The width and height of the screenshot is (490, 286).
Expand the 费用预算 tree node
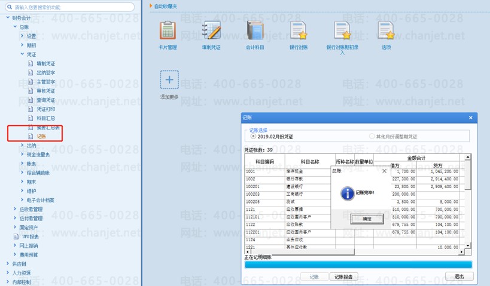point(15,254)
